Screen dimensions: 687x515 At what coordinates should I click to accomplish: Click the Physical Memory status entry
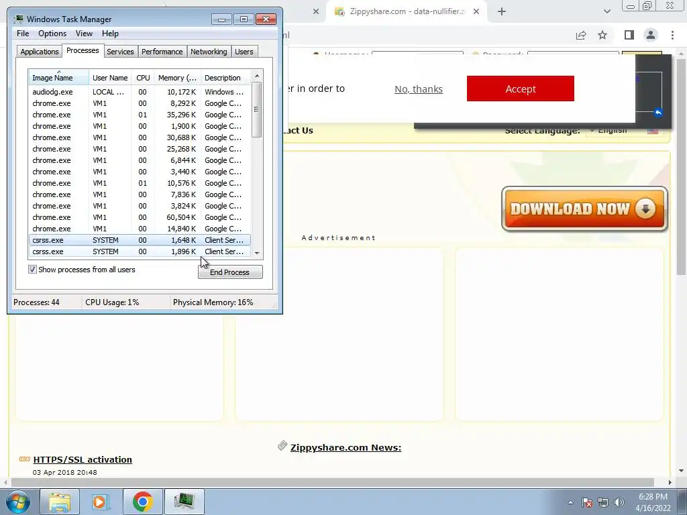pos(213,302)
